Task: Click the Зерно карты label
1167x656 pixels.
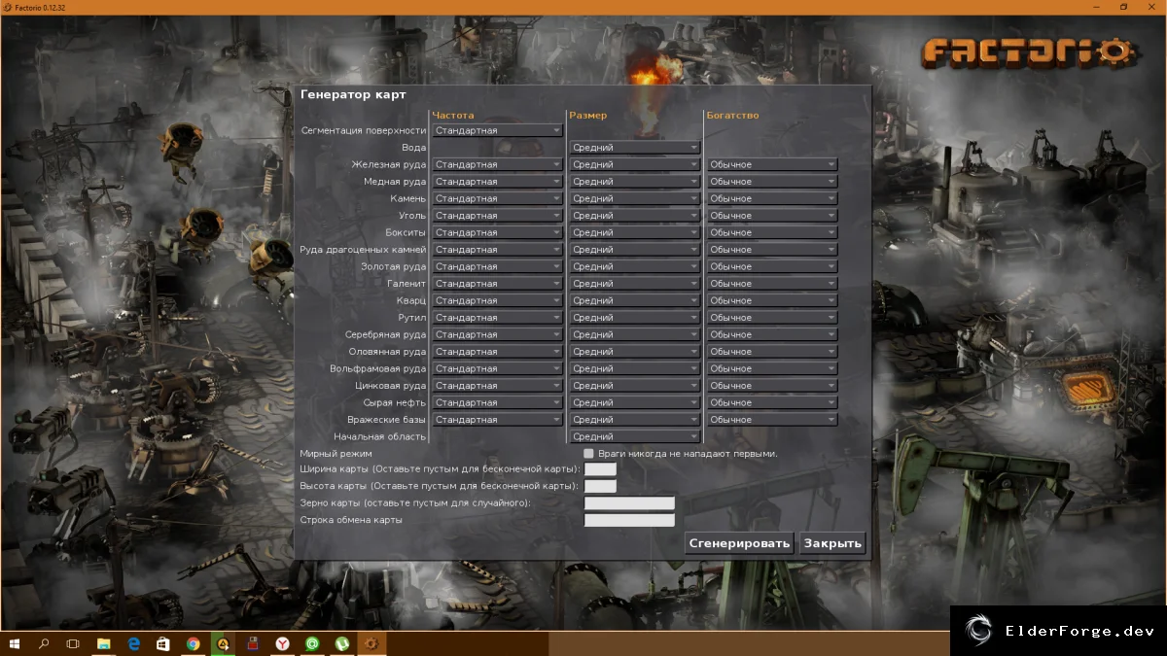Action: [415, 503]
